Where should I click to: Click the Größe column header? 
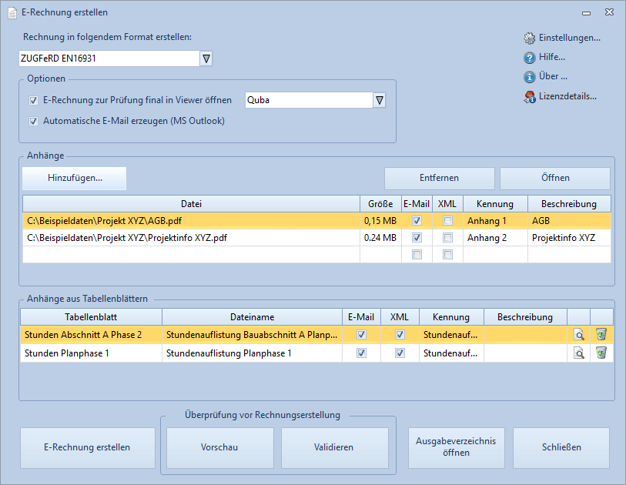380,204
